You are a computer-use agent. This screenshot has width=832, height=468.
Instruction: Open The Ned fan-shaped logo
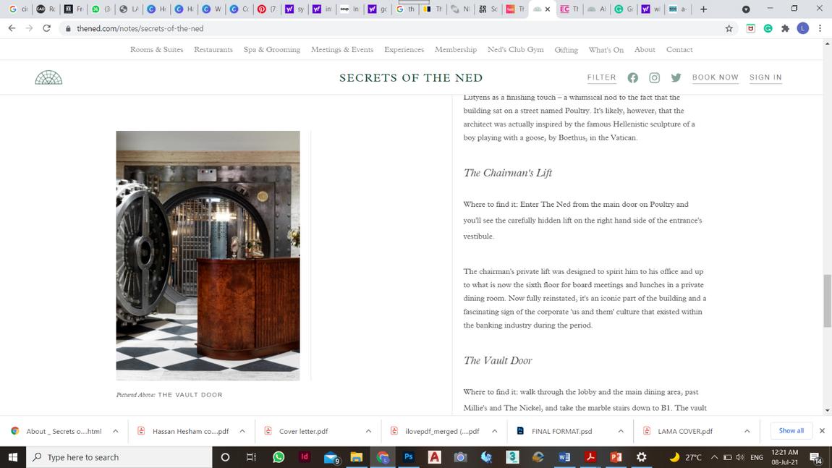pos(48,77)
